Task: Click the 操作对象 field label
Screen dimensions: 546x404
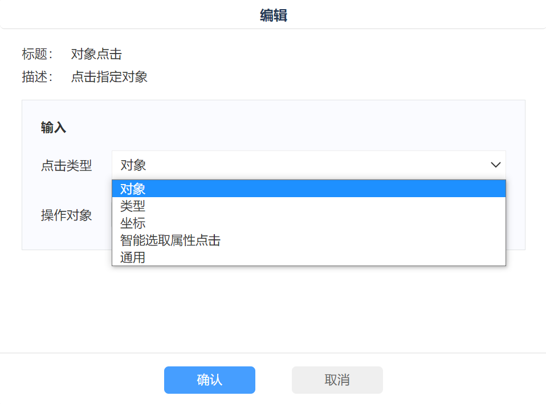Action: point(66,215)
